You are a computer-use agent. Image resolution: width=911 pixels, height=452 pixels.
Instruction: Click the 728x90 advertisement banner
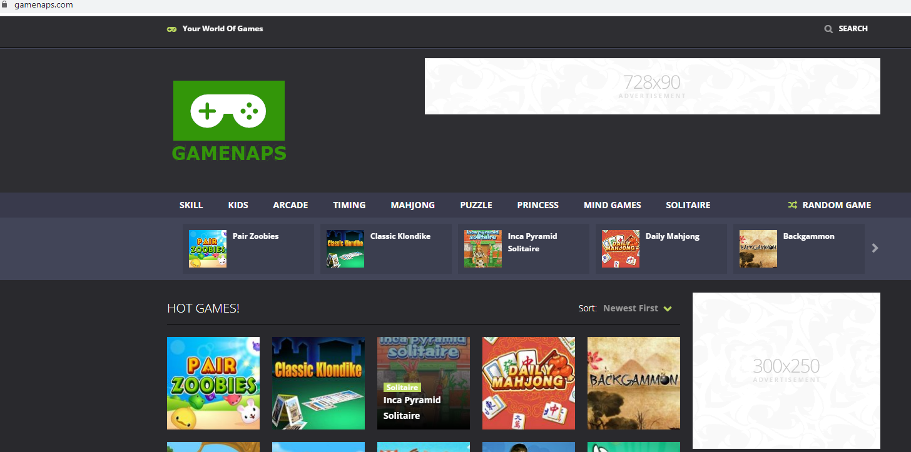point(652,86)
